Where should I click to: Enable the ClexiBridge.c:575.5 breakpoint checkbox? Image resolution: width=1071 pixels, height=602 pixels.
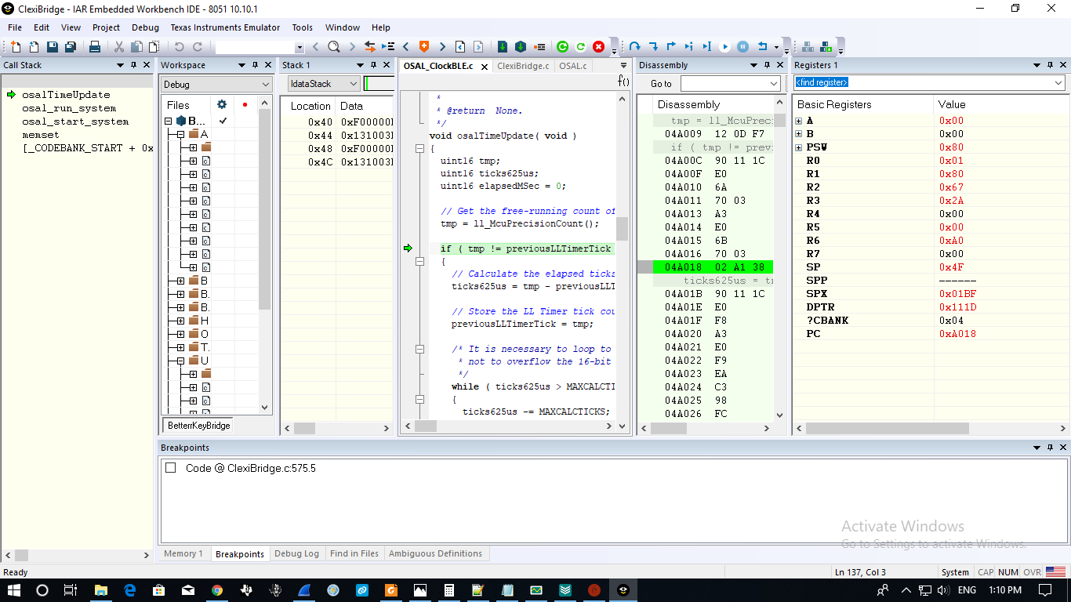pyautogui.click(x=171, y=468)
